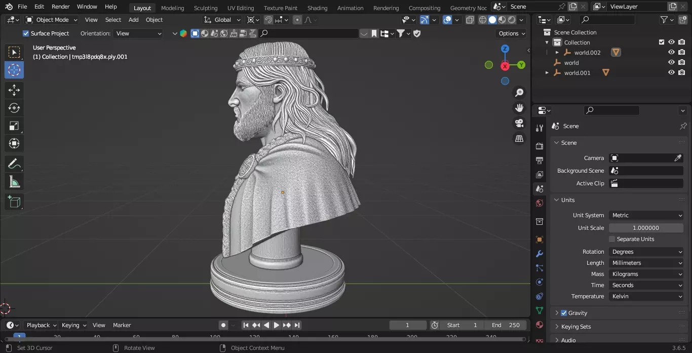
Task: Select the Scale tool
Action: 14,126
